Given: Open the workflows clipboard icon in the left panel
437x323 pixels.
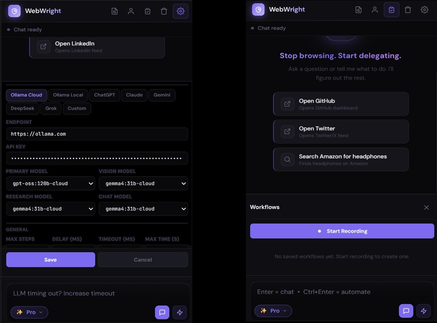Looking at the screenshot, I should [147, 11].
